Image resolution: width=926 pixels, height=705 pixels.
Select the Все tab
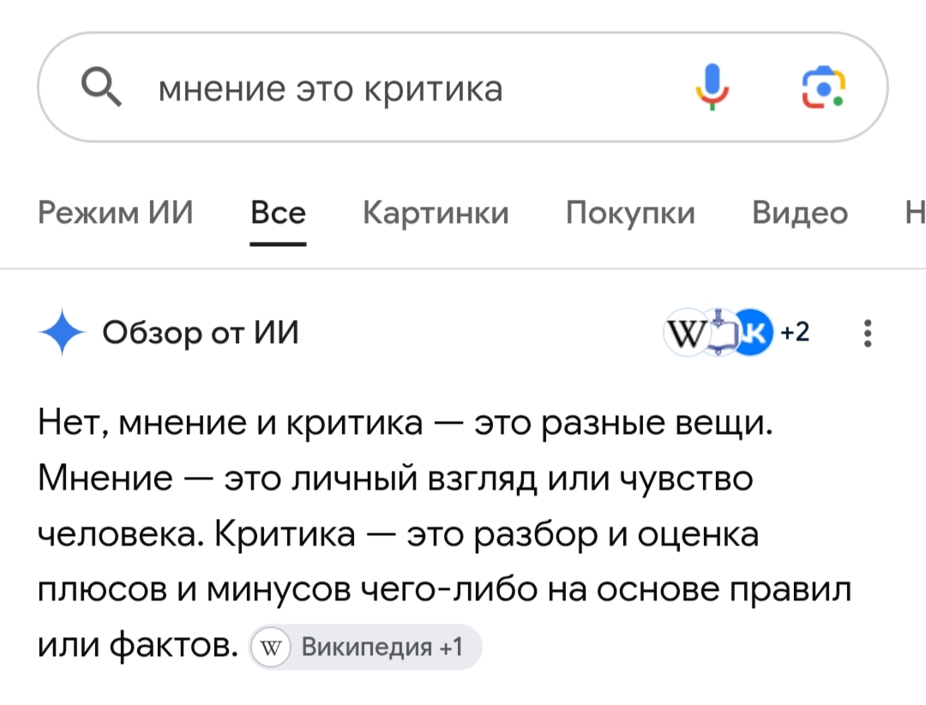coord(278,213)
